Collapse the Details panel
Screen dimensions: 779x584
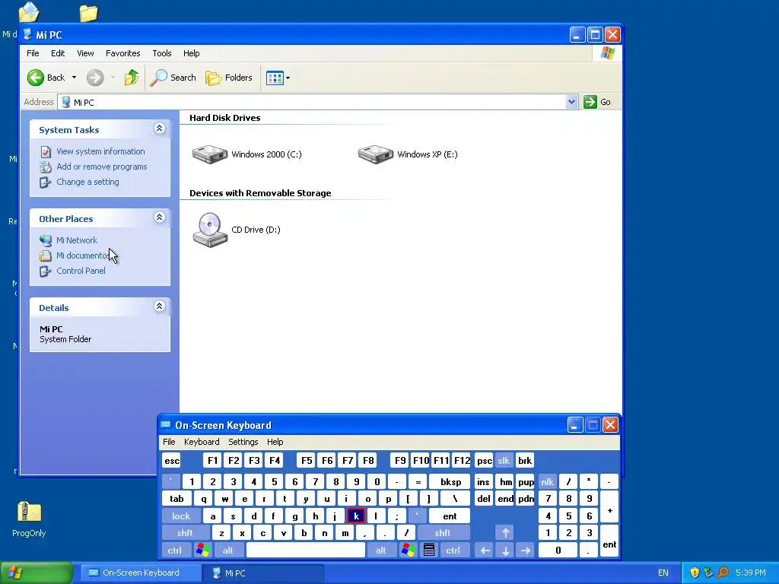(160, 306)
